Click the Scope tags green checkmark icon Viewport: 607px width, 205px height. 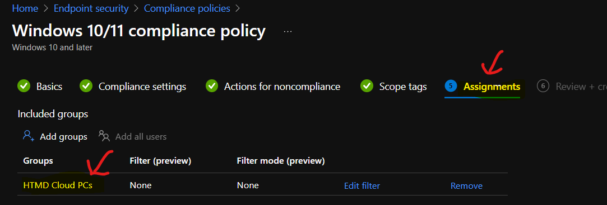tap(367, 87)
